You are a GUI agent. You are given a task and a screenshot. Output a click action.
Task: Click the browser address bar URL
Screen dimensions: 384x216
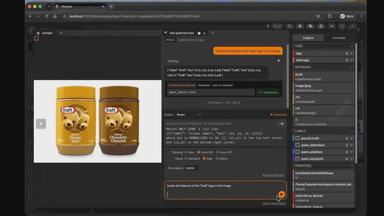(134, 16)
